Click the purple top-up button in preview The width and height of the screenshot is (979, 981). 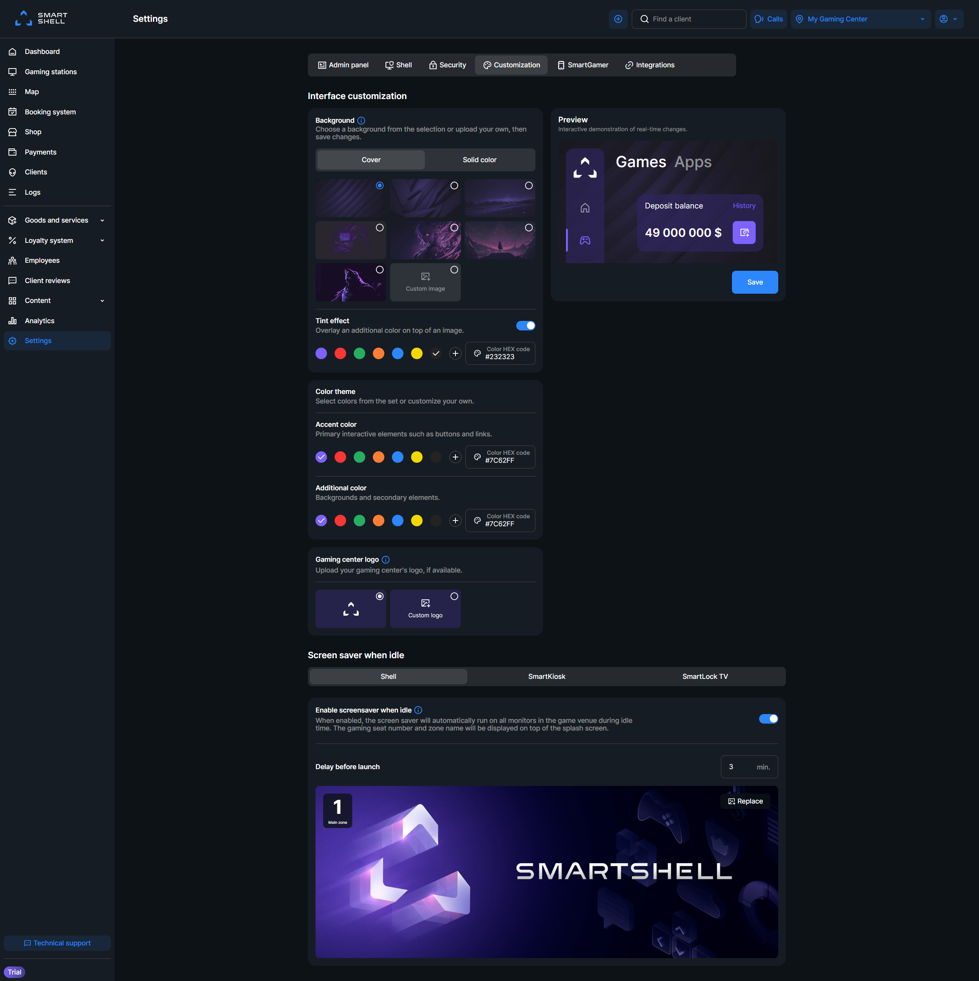[744, 233]
